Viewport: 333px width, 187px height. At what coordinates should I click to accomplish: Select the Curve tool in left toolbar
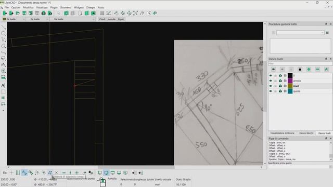[x=3, y=39]
